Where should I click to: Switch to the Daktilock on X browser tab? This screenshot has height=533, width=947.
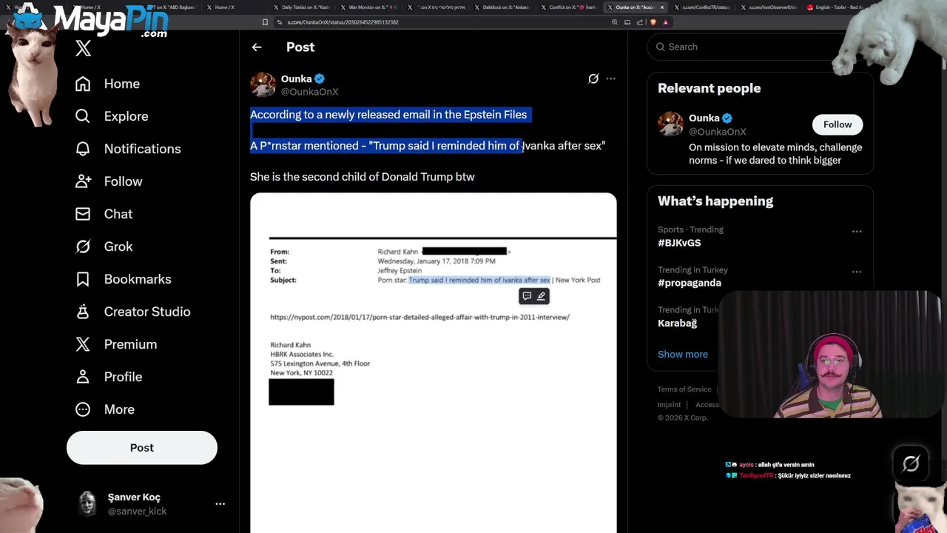point(503,7)
